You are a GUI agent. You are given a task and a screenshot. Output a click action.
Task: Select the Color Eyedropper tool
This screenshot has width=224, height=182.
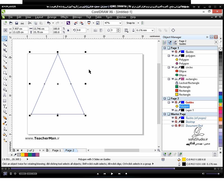click(5, 123)
